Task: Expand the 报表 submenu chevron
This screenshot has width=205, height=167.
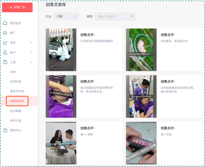Action: (x=32, y=43)
